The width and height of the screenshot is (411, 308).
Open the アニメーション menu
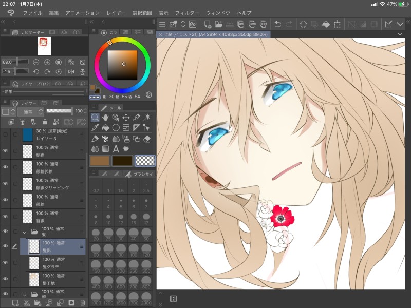tap(83, 13)
